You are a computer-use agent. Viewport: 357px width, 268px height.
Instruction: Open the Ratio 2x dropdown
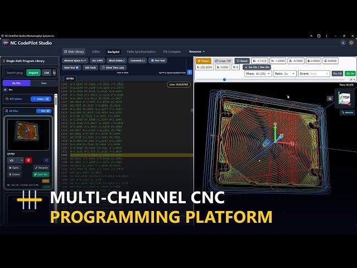point(284,74)
